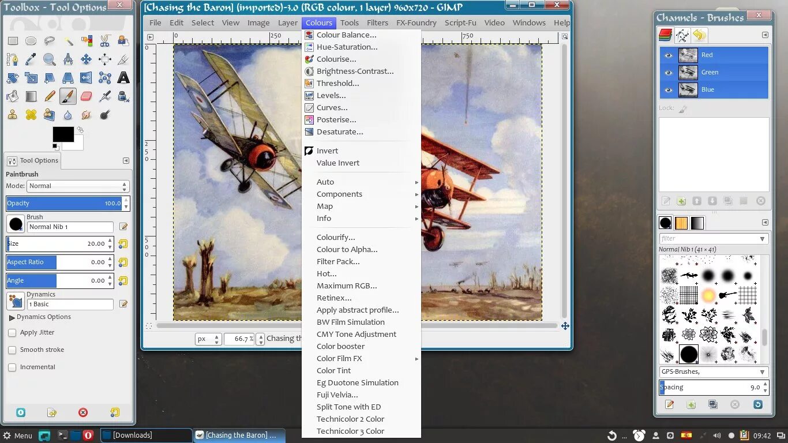Choose Colour to Alpha menu entry
This screenshot has width=788, height=443.
(362, 250)
